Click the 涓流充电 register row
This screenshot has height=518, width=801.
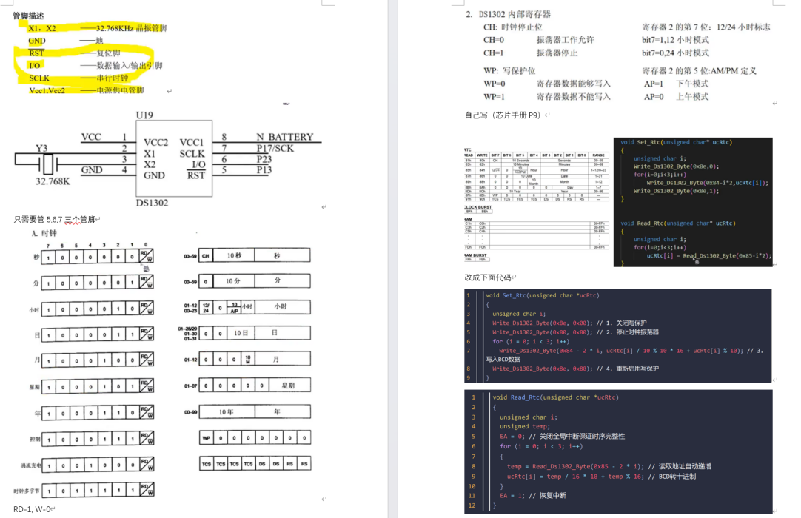click(x=98, y=465)
